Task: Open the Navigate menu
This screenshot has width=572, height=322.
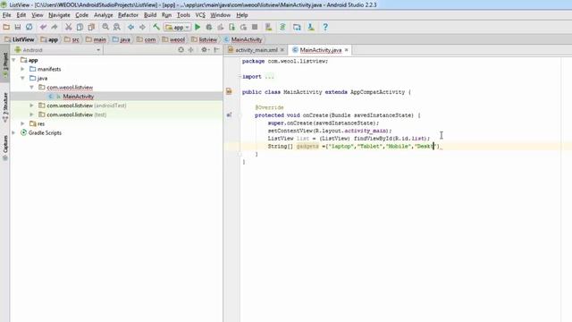Action: point(59,15)
